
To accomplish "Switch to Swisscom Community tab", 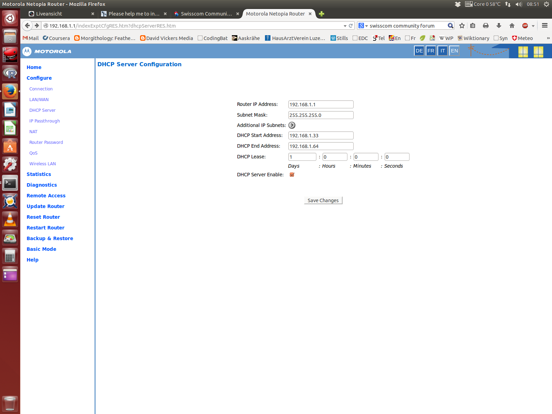I will pyautogui.click(x=206, y=14).
